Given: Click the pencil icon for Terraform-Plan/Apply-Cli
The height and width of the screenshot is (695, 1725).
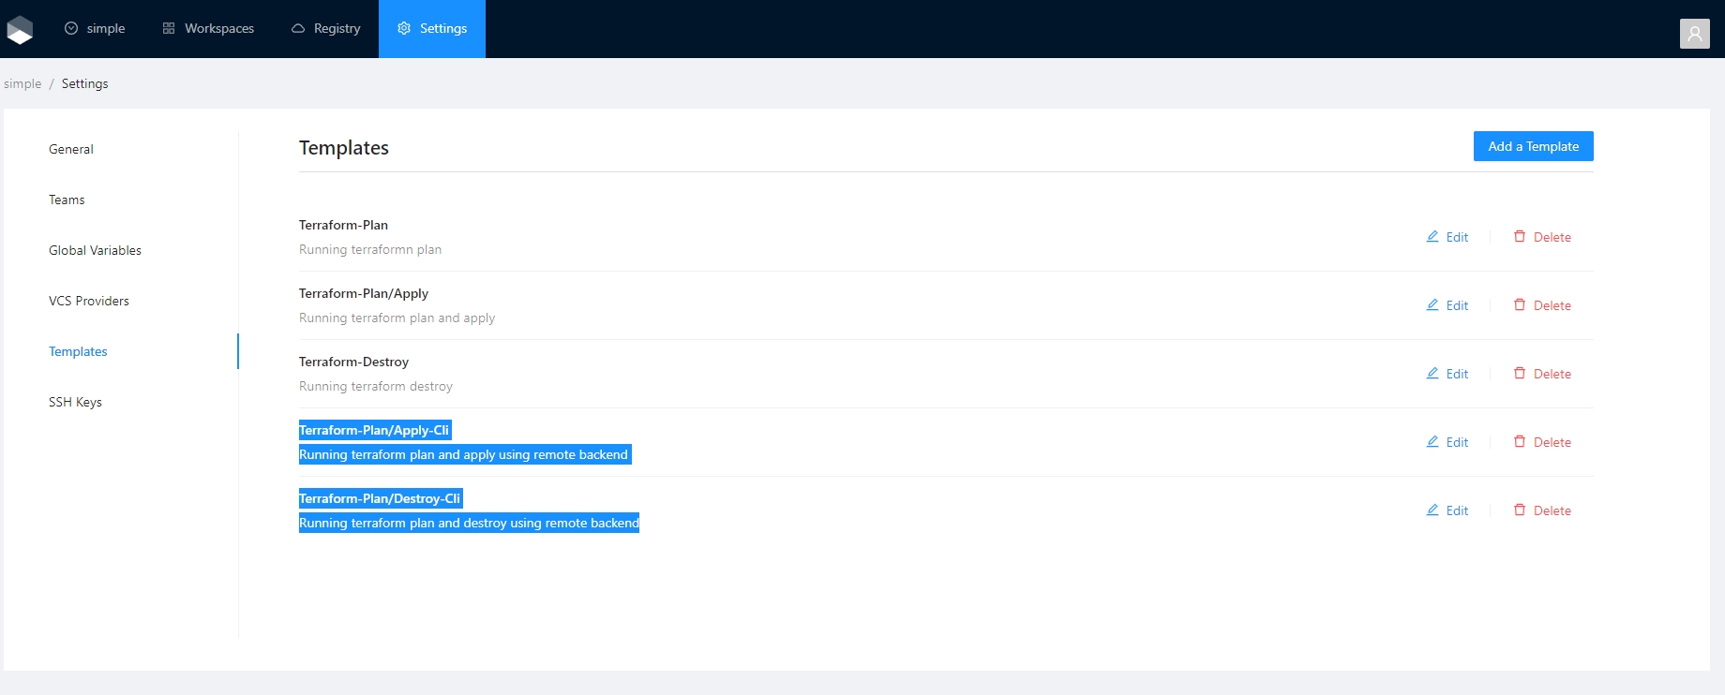Looking at the screenshot, I should click(1432, 442).
